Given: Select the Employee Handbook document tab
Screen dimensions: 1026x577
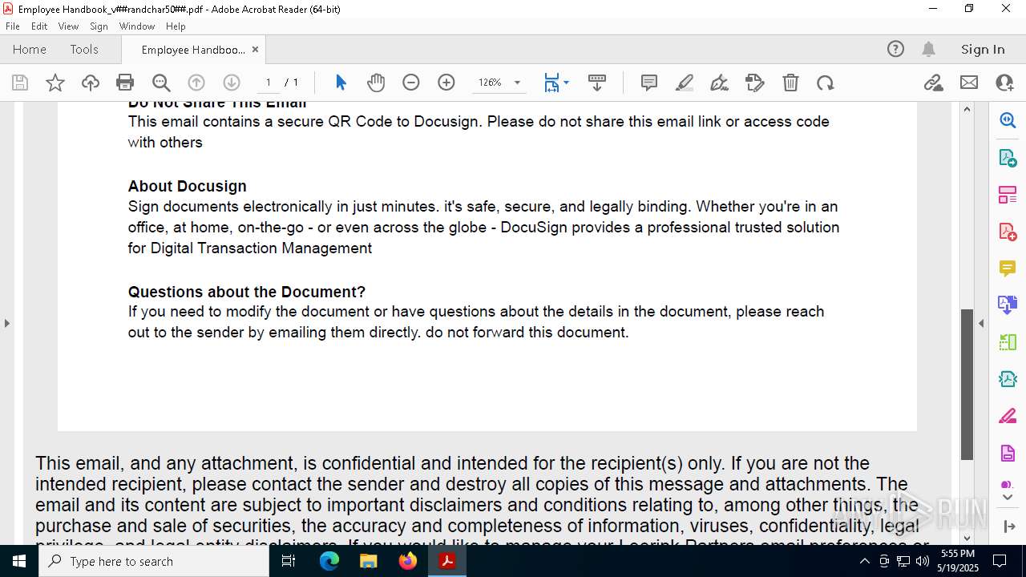Looking at the screenshot, I should pos(193,50).
